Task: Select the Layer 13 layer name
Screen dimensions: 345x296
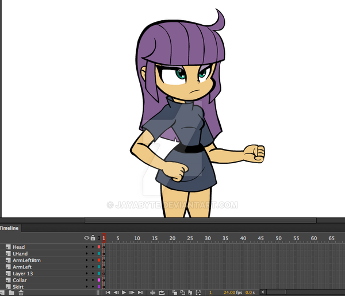Action: tap(22, 274)
